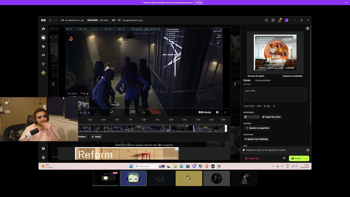Open Brave browser from the taskbar
Viewport: 350px width, 197px height.
pyautogui.click(x=207, y=166)
